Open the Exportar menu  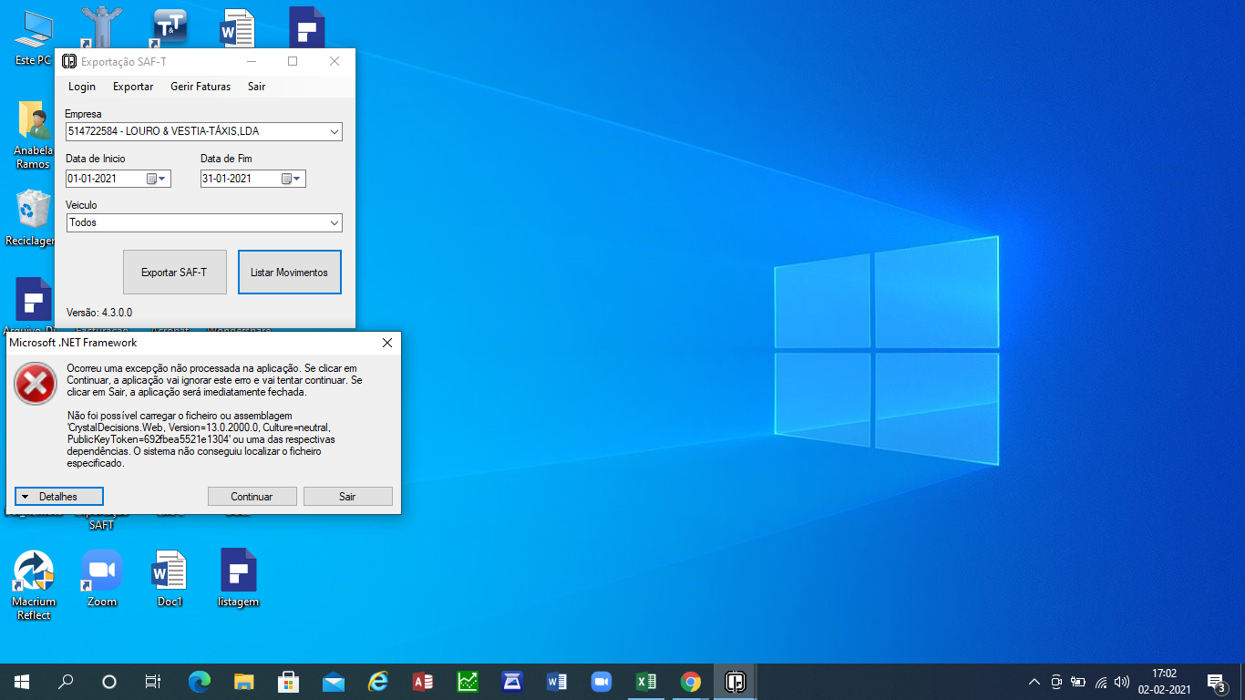coord(133,87)
